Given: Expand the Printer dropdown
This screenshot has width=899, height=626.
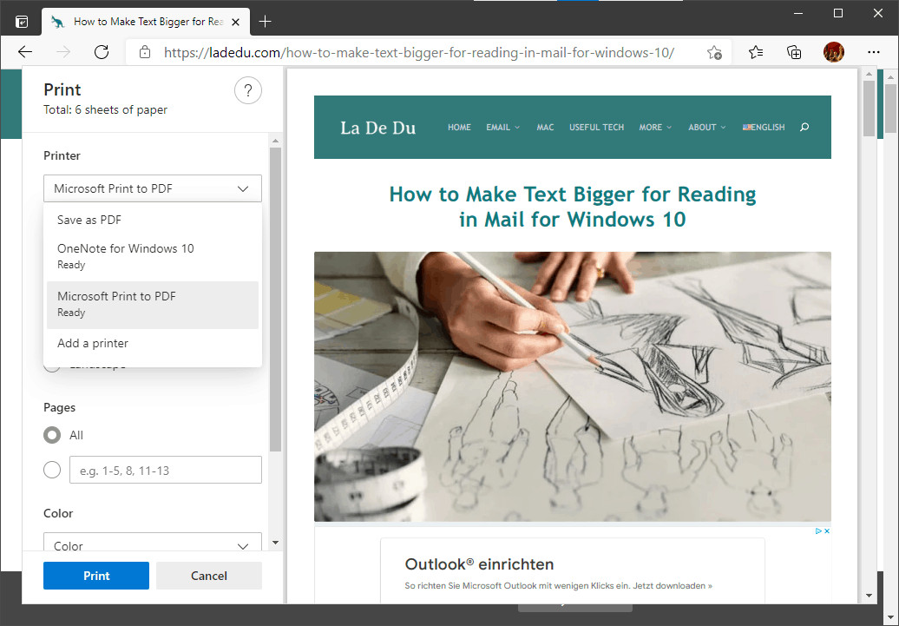Looking at the screenshot, I should 153,188.
